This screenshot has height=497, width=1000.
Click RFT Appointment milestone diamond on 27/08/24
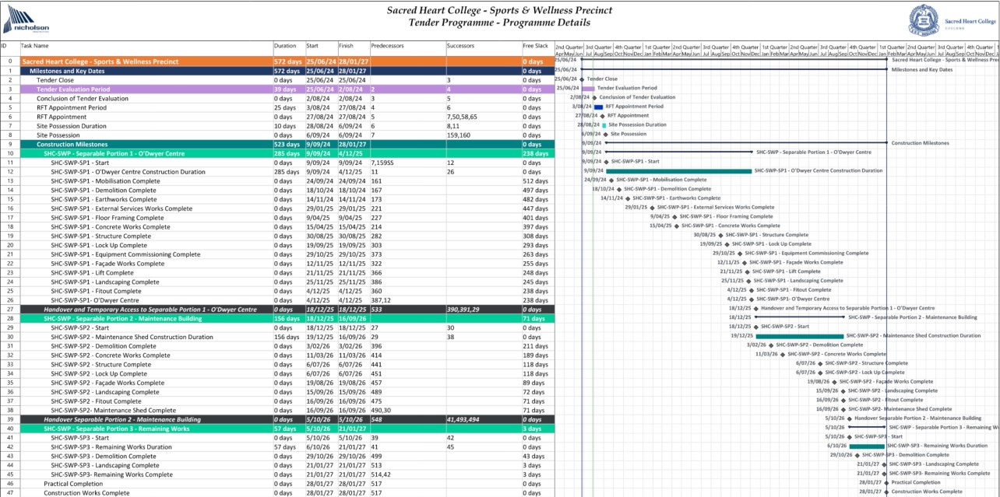603,116
